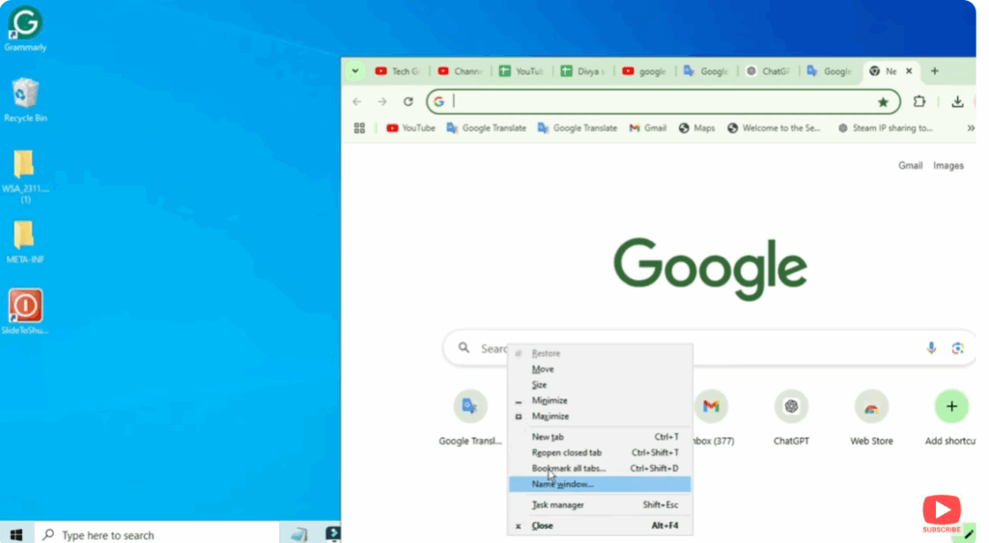Open the first Google Translate bookmark
989x543 pixels.
click(487, 128)
